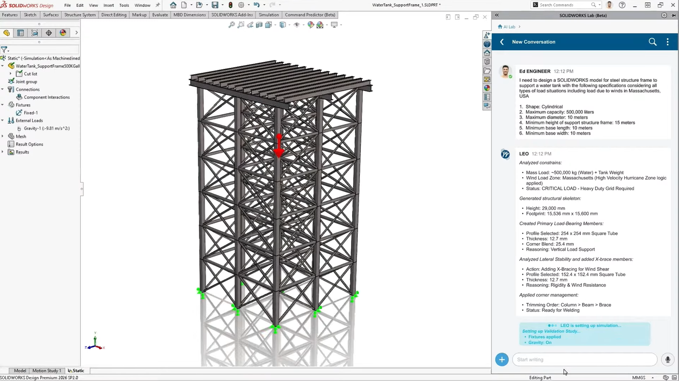Open the ConfigurationManager tab icon
This screenshot has height=381, width=679.
[35, 33]
